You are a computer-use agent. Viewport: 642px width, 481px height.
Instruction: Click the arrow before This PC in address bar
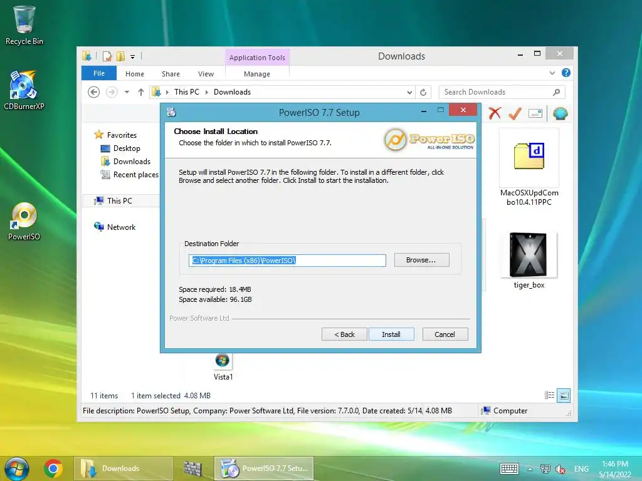coord(167,92)
